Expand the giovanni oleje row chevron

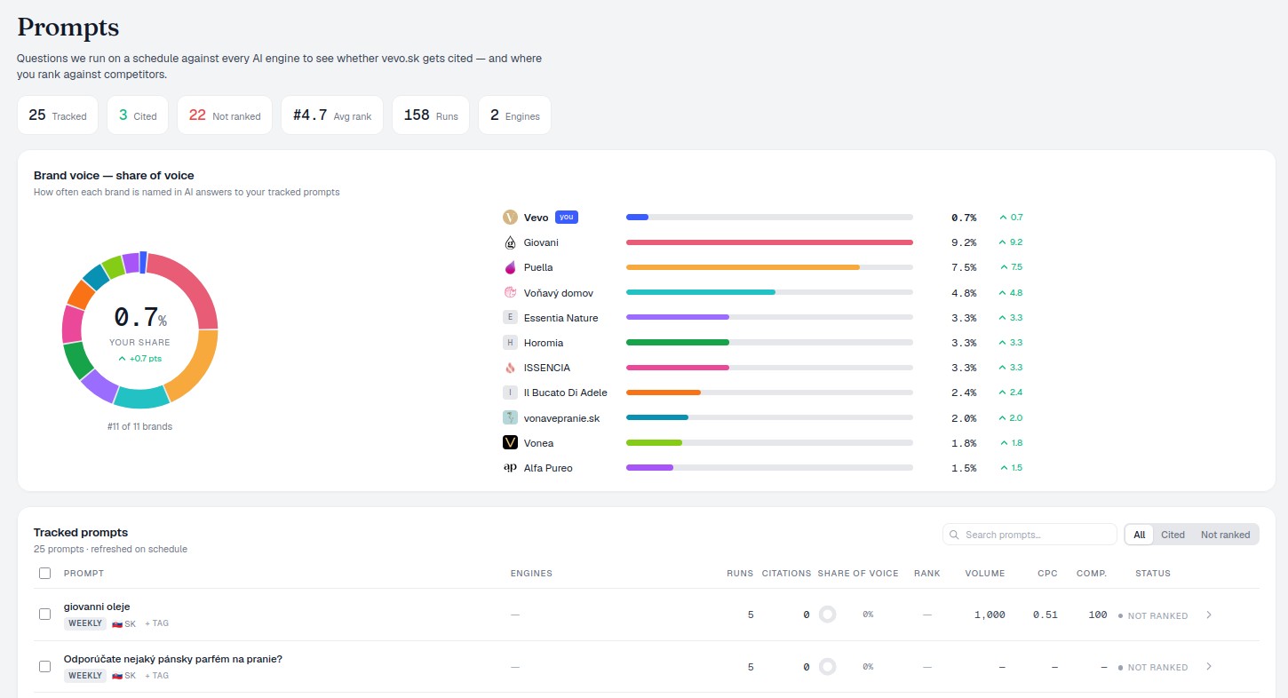[x=1209, y=615]
